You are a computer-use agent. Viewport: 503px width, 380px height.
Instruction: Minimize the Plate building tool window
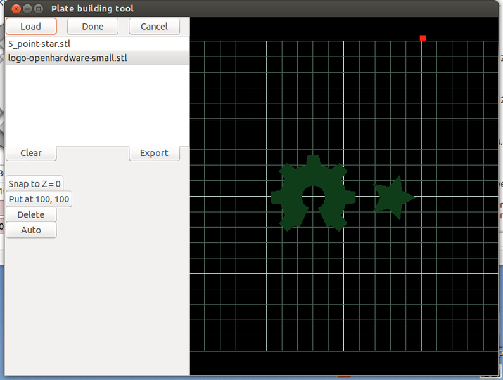(x=27, y=9)
